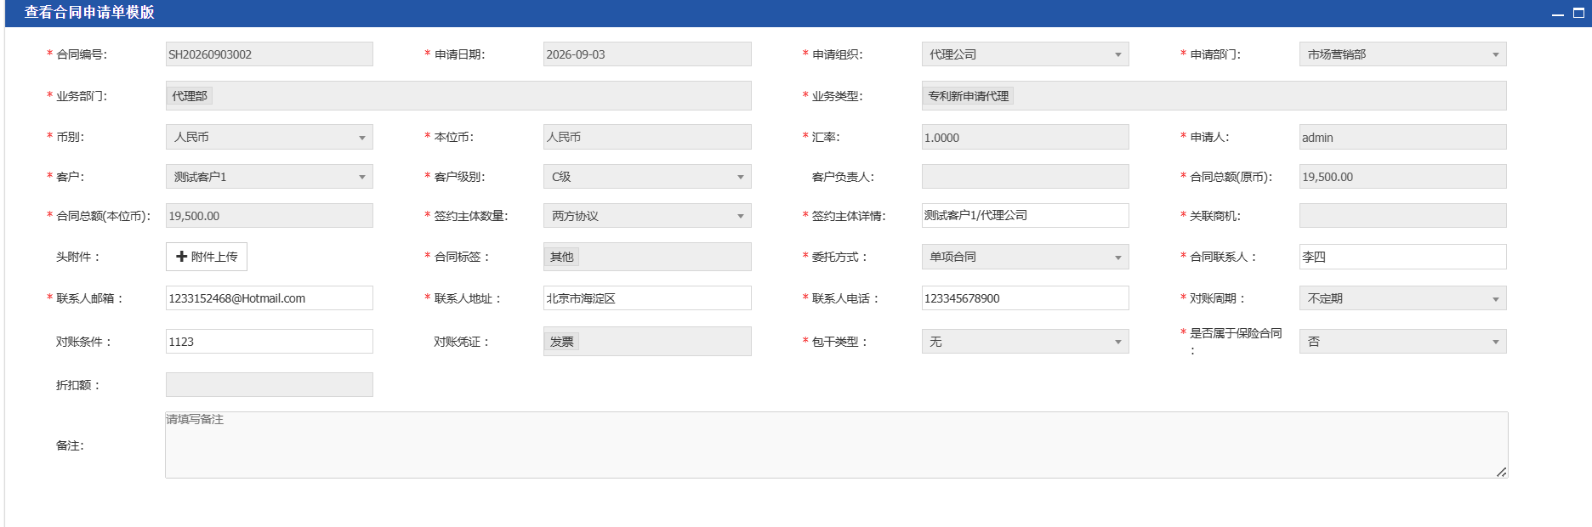
Task: Click the 合同总额(原币) field 19,500.00
Action: tap(1402, 177)
